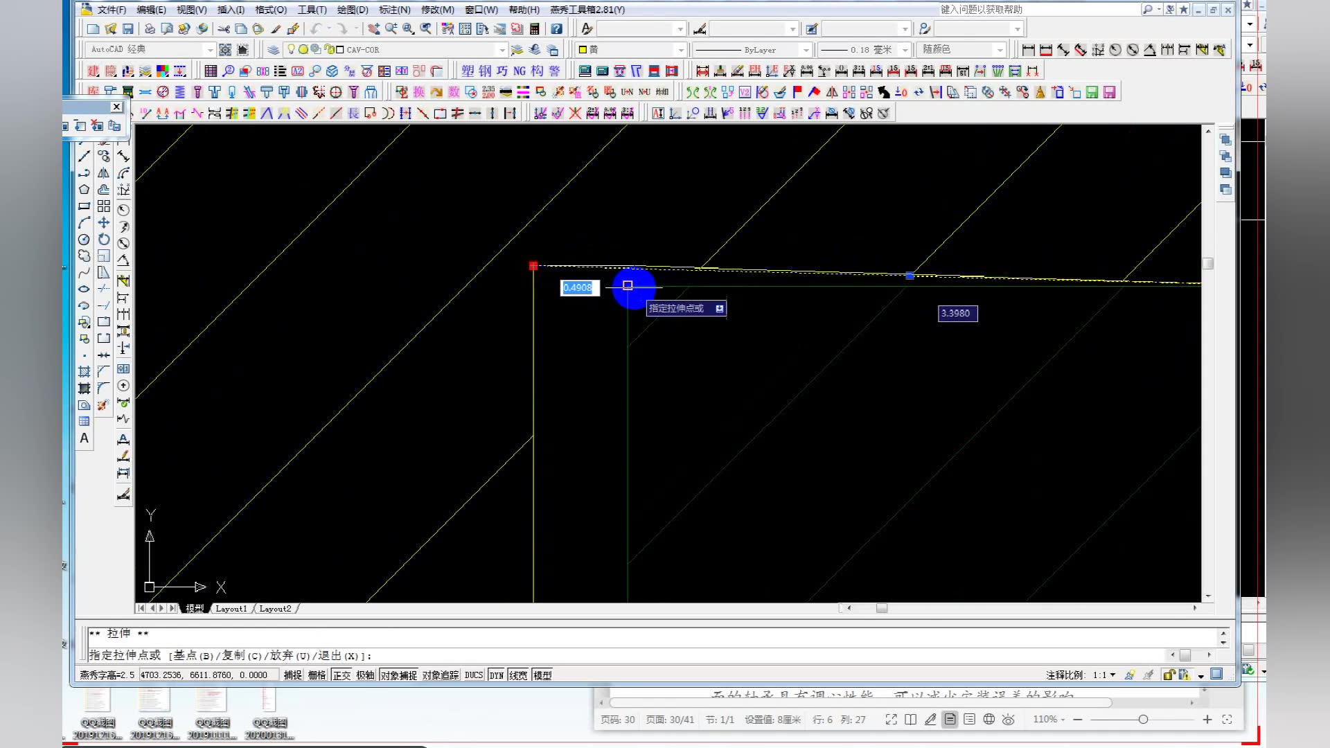Viewport: 1330px width, 748px height.
Task: Select the Polygon draw tool
Action: 84,189
